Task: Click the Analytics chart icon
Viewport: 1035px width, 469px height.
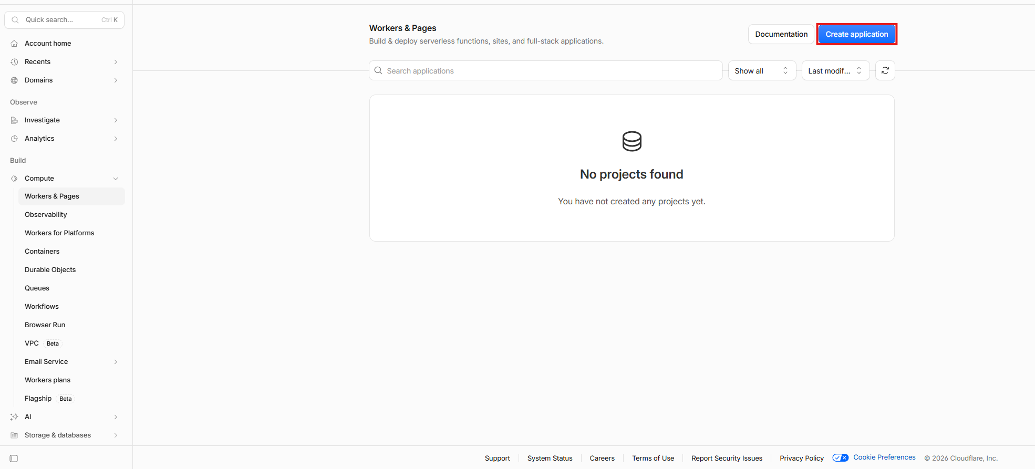Action: pos(14,139)
